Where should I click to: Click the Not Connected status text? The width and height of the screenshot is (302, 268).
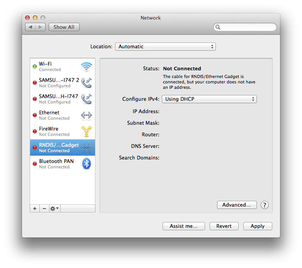click(x=182, y=68)
